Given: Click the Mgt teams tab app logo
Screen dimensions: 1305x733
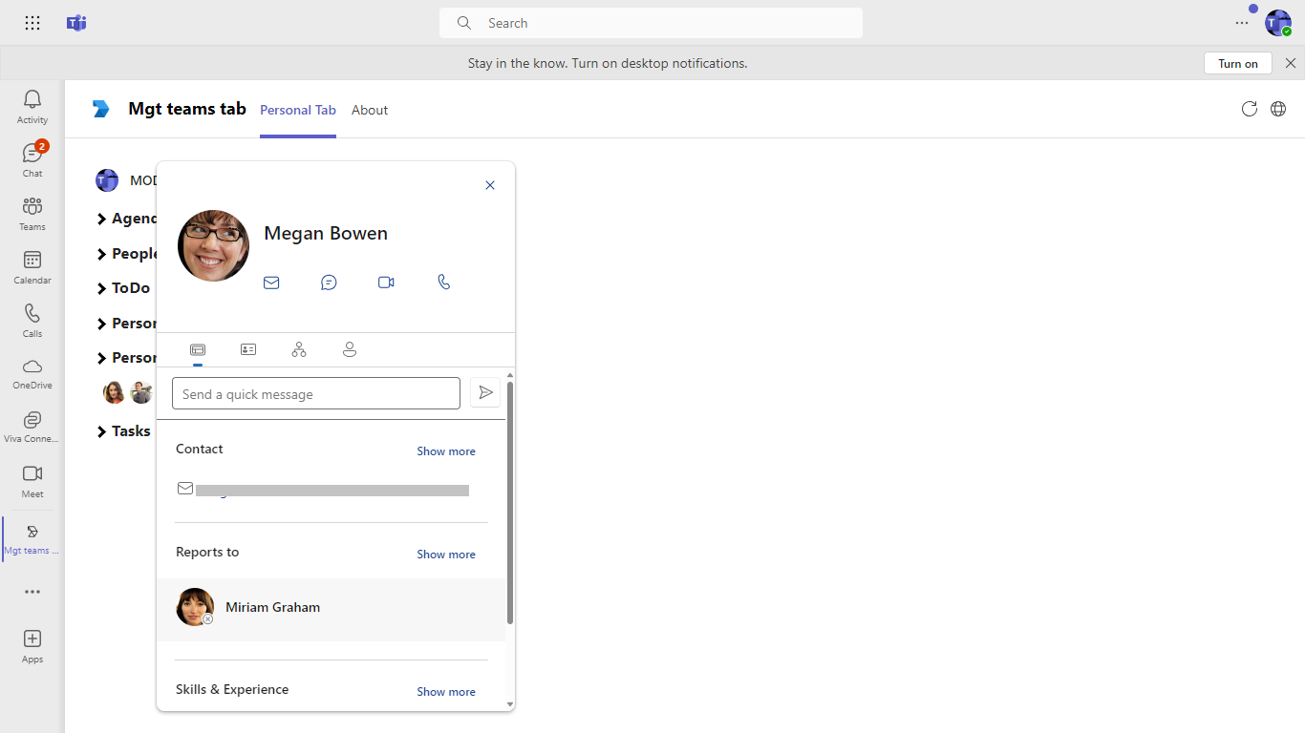Looking at the screenshot, I should point(101,109).
